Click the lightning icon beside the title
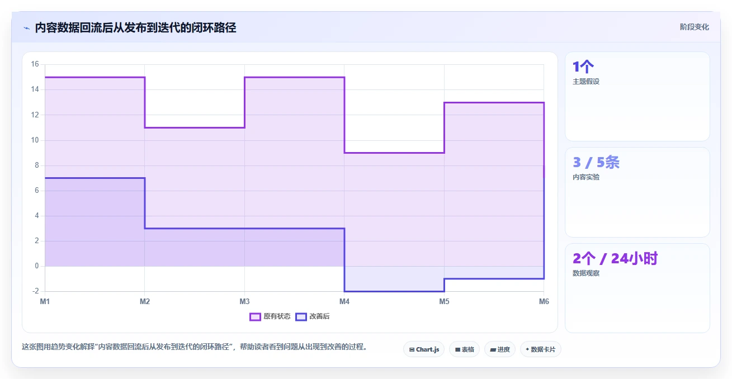 click(26, 28)
